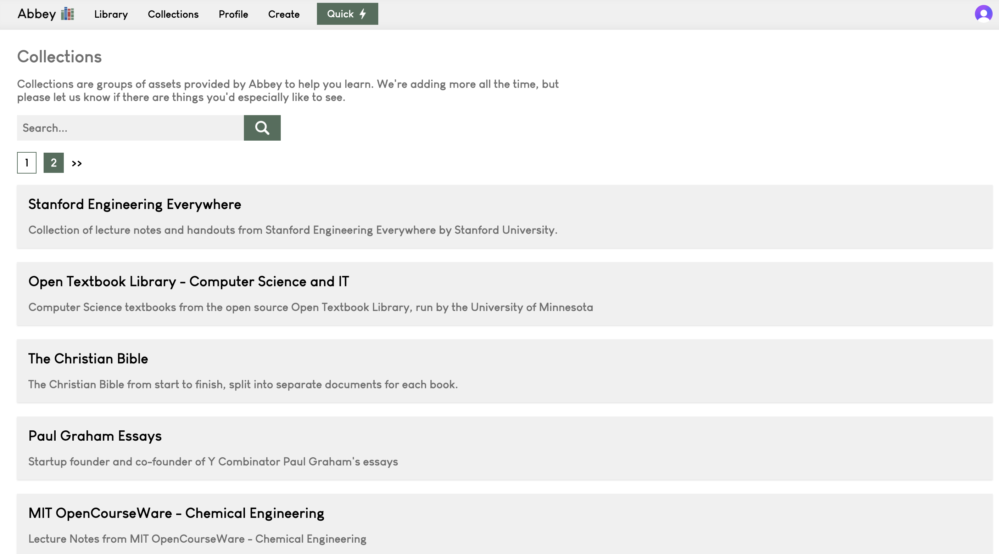Screen dimensions: 999x554
Task: Open The Christian Bible collection
Action: 88,358
